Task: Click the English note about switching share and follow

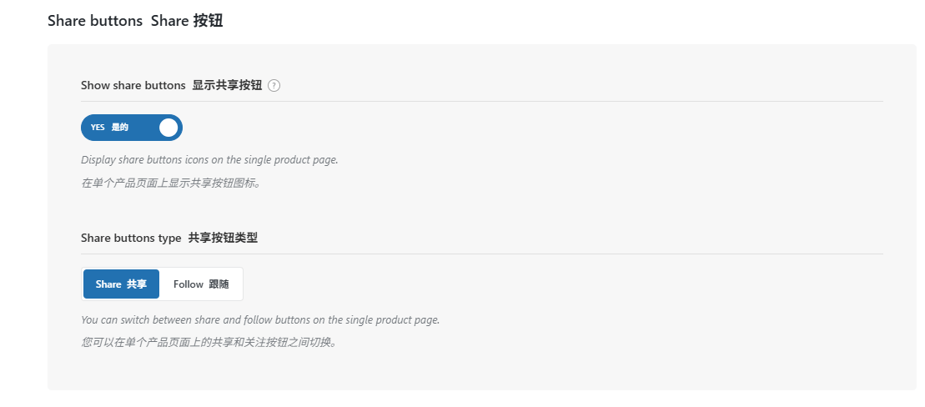Action: (x=260, y=320)
